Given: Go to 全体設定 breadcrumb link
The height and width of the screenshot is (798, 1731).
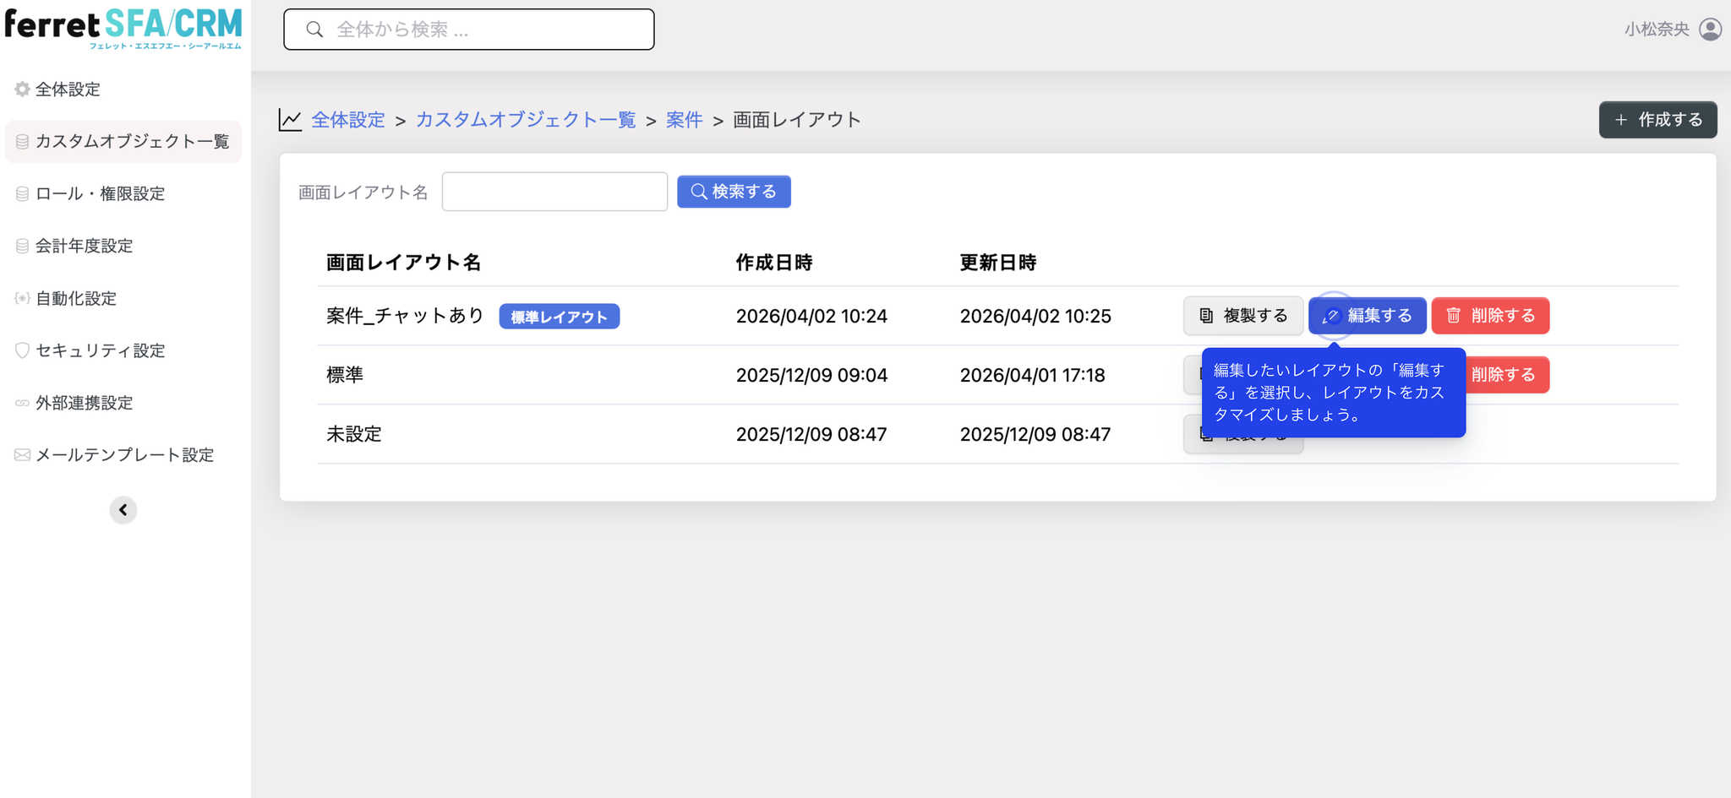Looking at the screenshot, I should tap(348, 120).
